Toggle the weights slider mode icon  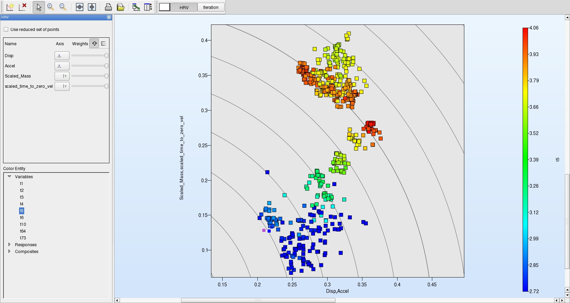click(94, 44)
